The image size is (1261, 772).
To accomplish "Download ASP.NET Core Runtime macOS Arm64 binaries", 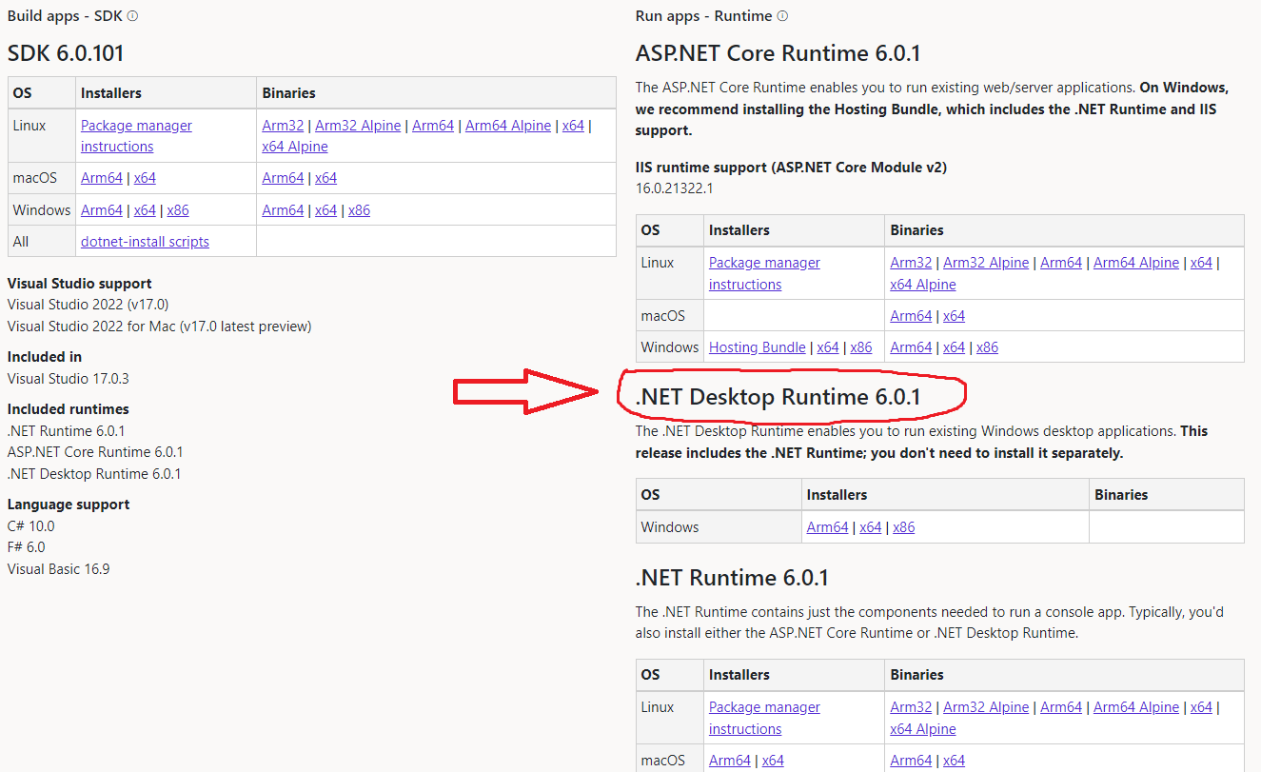I will point(911,316).
